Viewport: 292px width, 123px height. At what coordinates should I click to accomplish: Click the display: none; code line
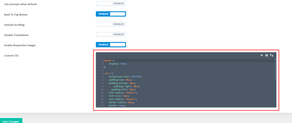(x=117, y=64)
